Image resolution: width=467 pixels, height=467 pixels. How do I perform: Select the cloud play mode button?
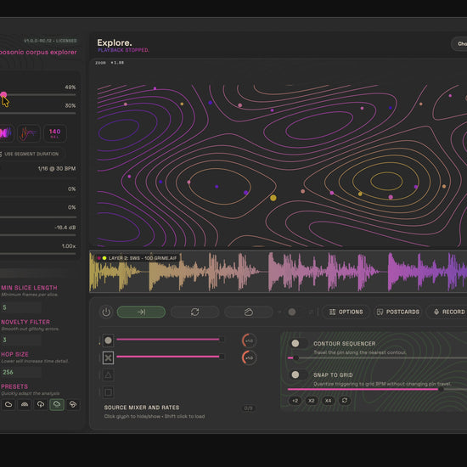coord(249,312)
